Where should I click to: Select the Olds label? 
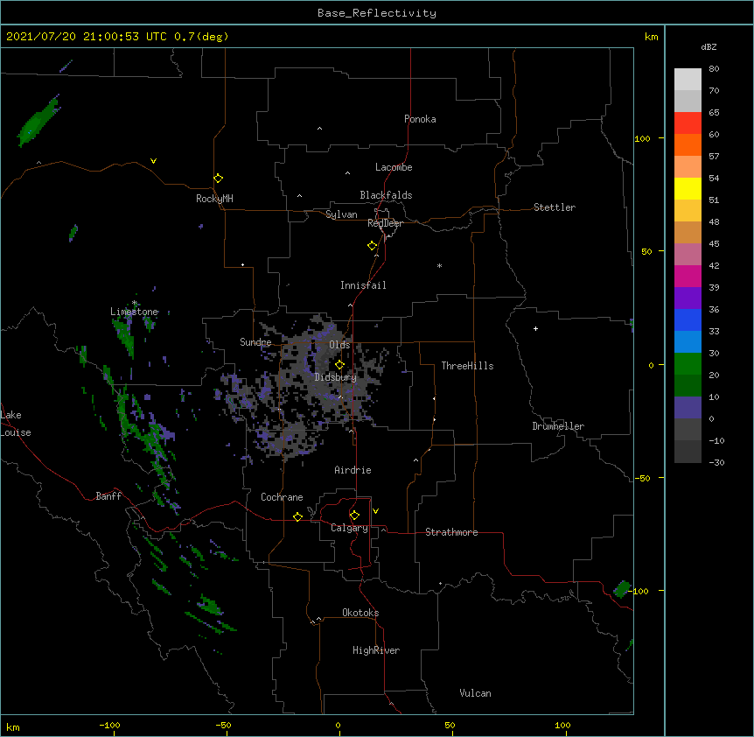[x=339, y=345]
